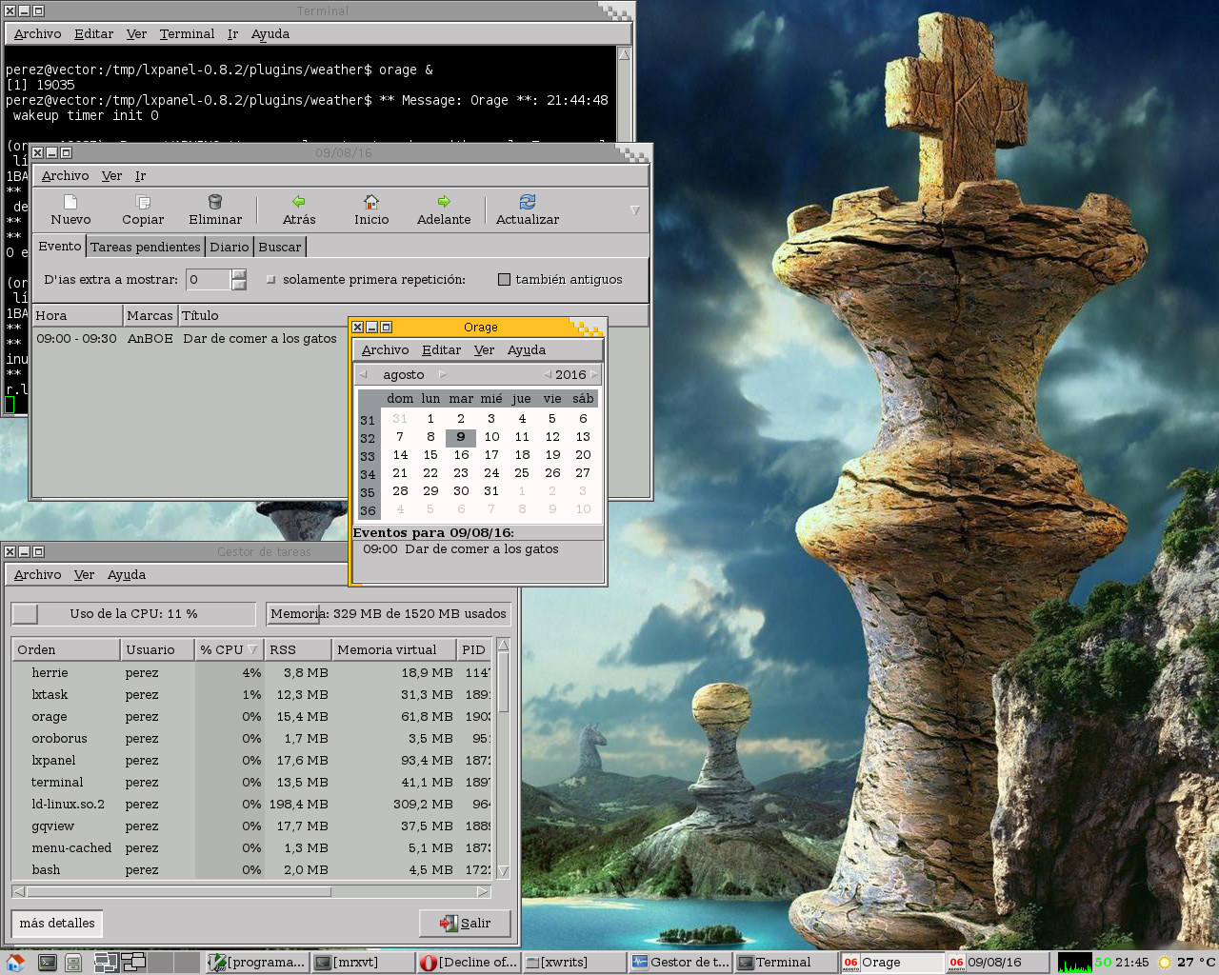Click the vertical scrollbar in process list
The image size is (1219, 975).
503,758
